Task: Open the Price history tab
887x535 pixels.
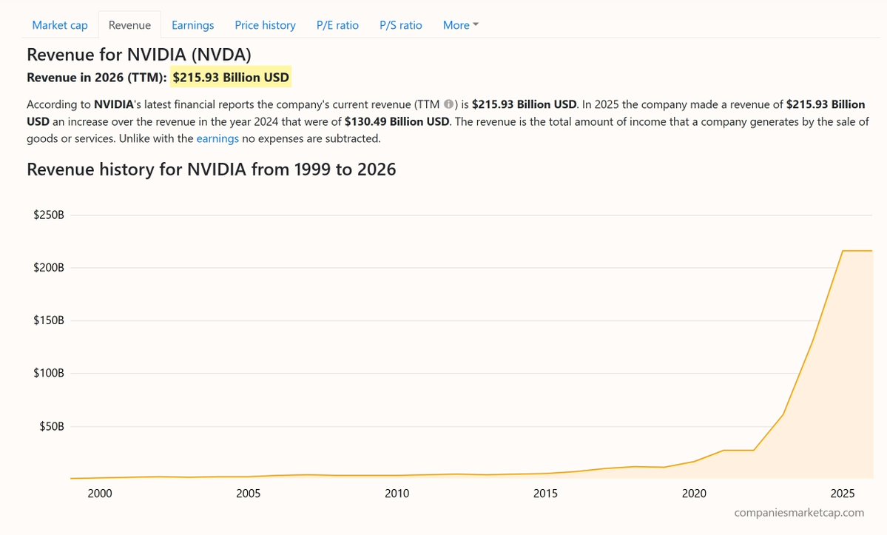Action: coord(265,25)
